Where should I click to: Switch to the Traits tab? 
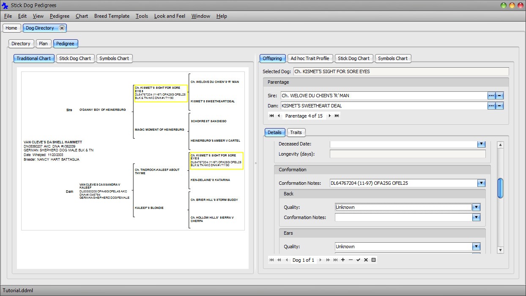(x=296, y=132)
